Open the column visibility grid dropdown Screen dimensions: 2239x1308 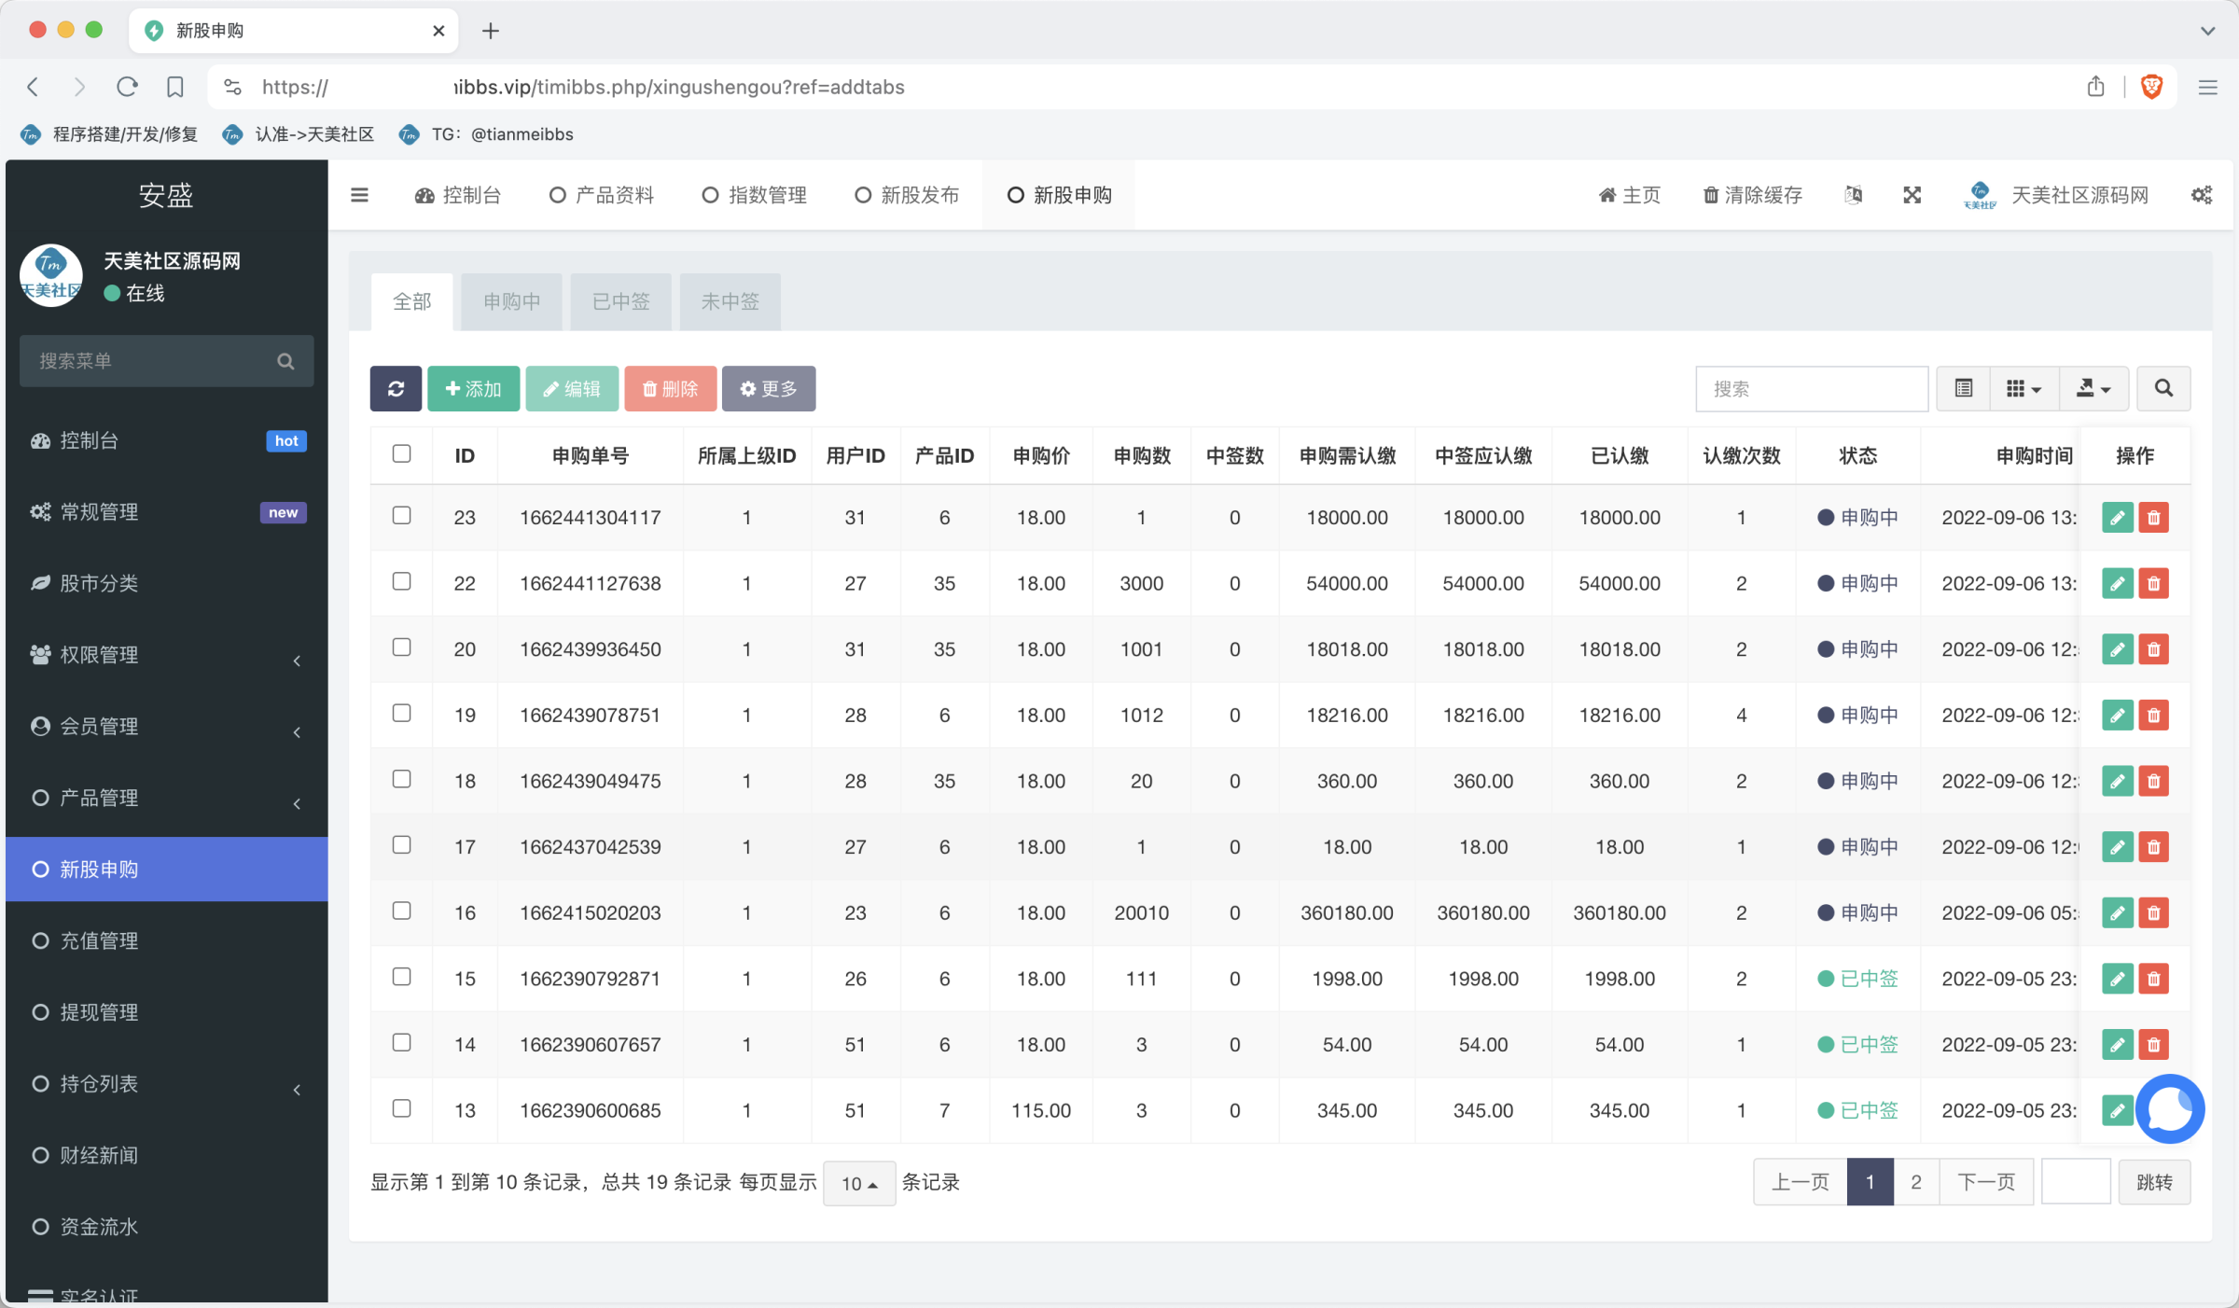[2023, 388]
